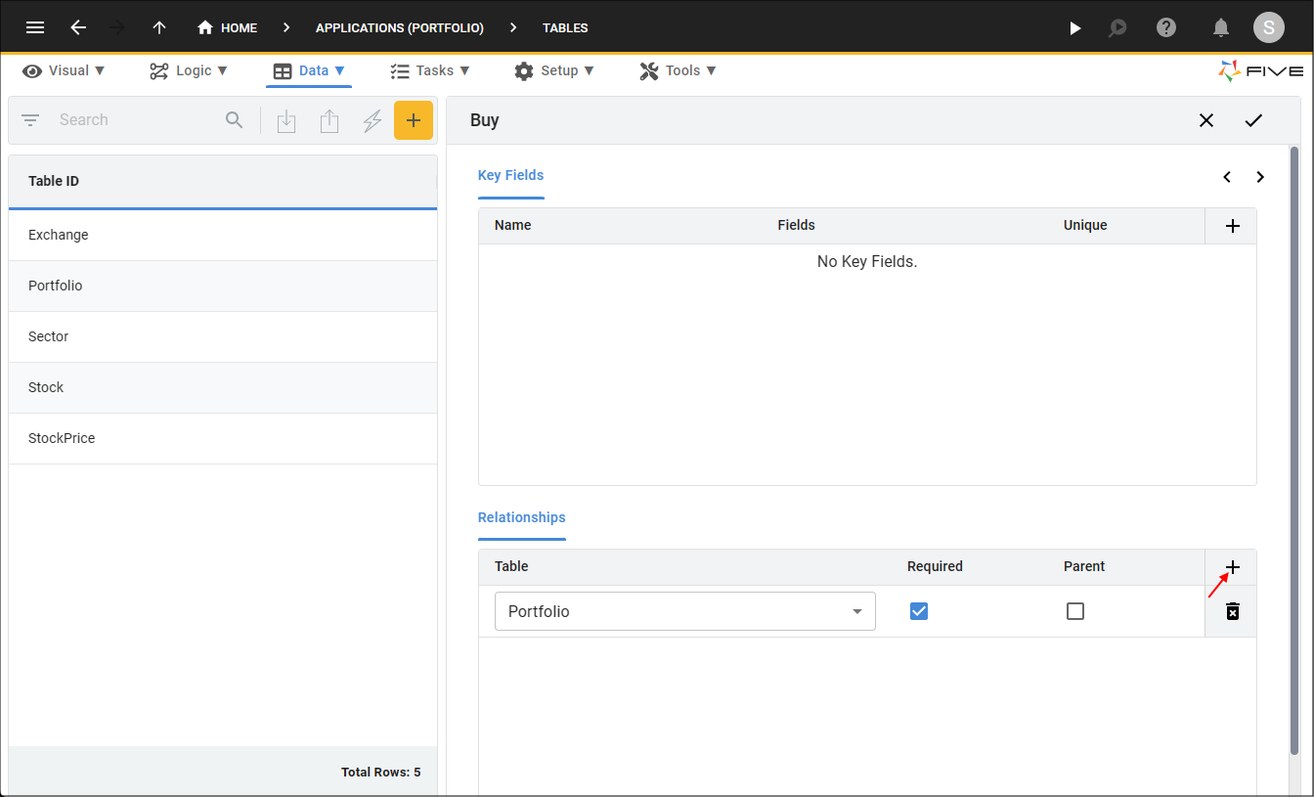Open the inspector debug icon

(1117, 28)
